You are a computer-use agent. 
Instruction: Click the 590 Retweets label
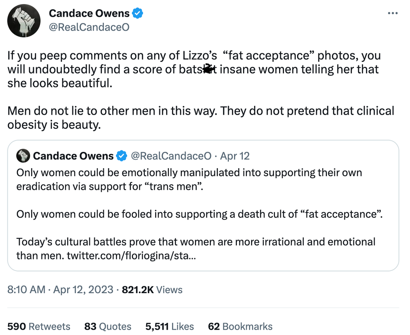coord(39,327)
